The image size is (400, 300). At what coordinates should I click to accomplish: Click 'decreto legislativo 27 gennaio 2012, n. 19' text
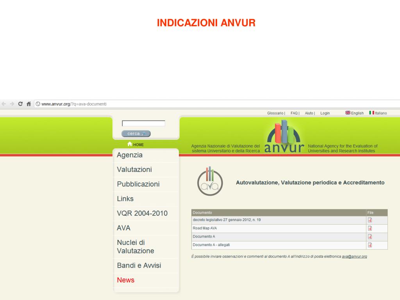(227, 220)
